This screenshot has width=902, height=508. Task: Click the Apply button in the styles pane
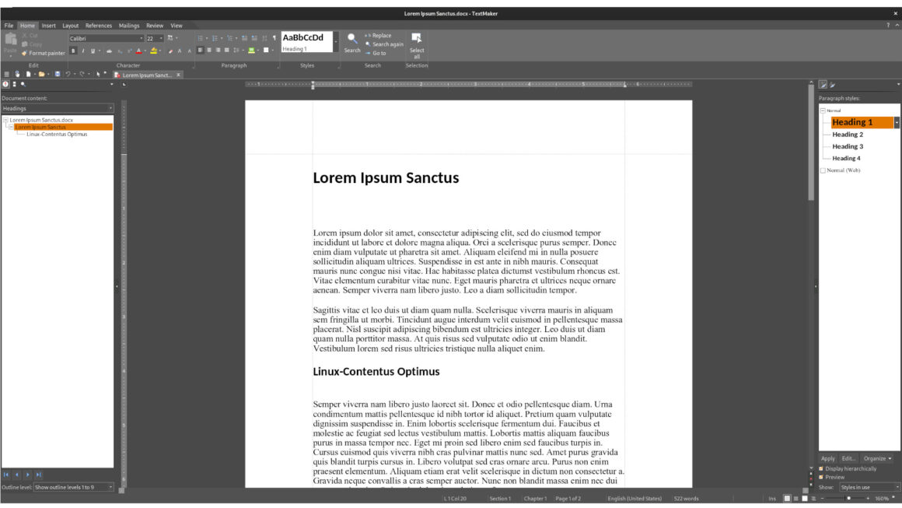click(827, 458)
